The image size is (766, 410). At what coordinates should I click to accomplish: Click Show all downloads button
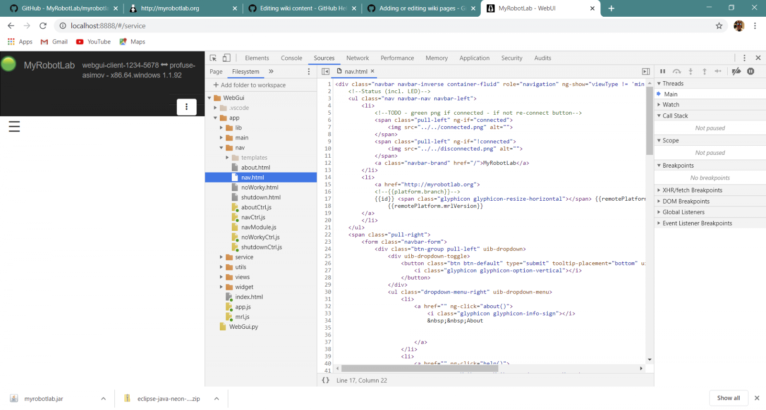(728, 398)
